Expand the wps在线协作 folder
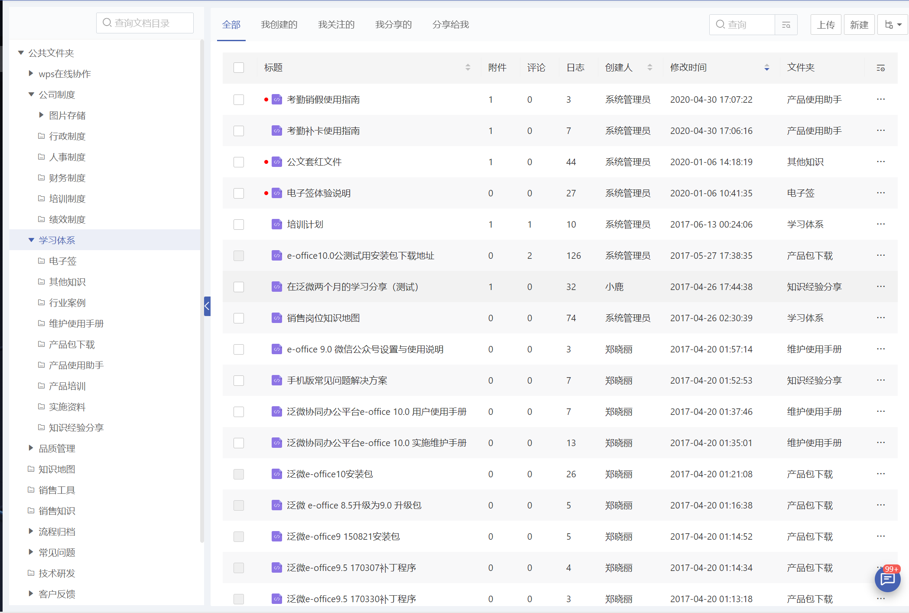The image size is (909, 613). (31, 73)
